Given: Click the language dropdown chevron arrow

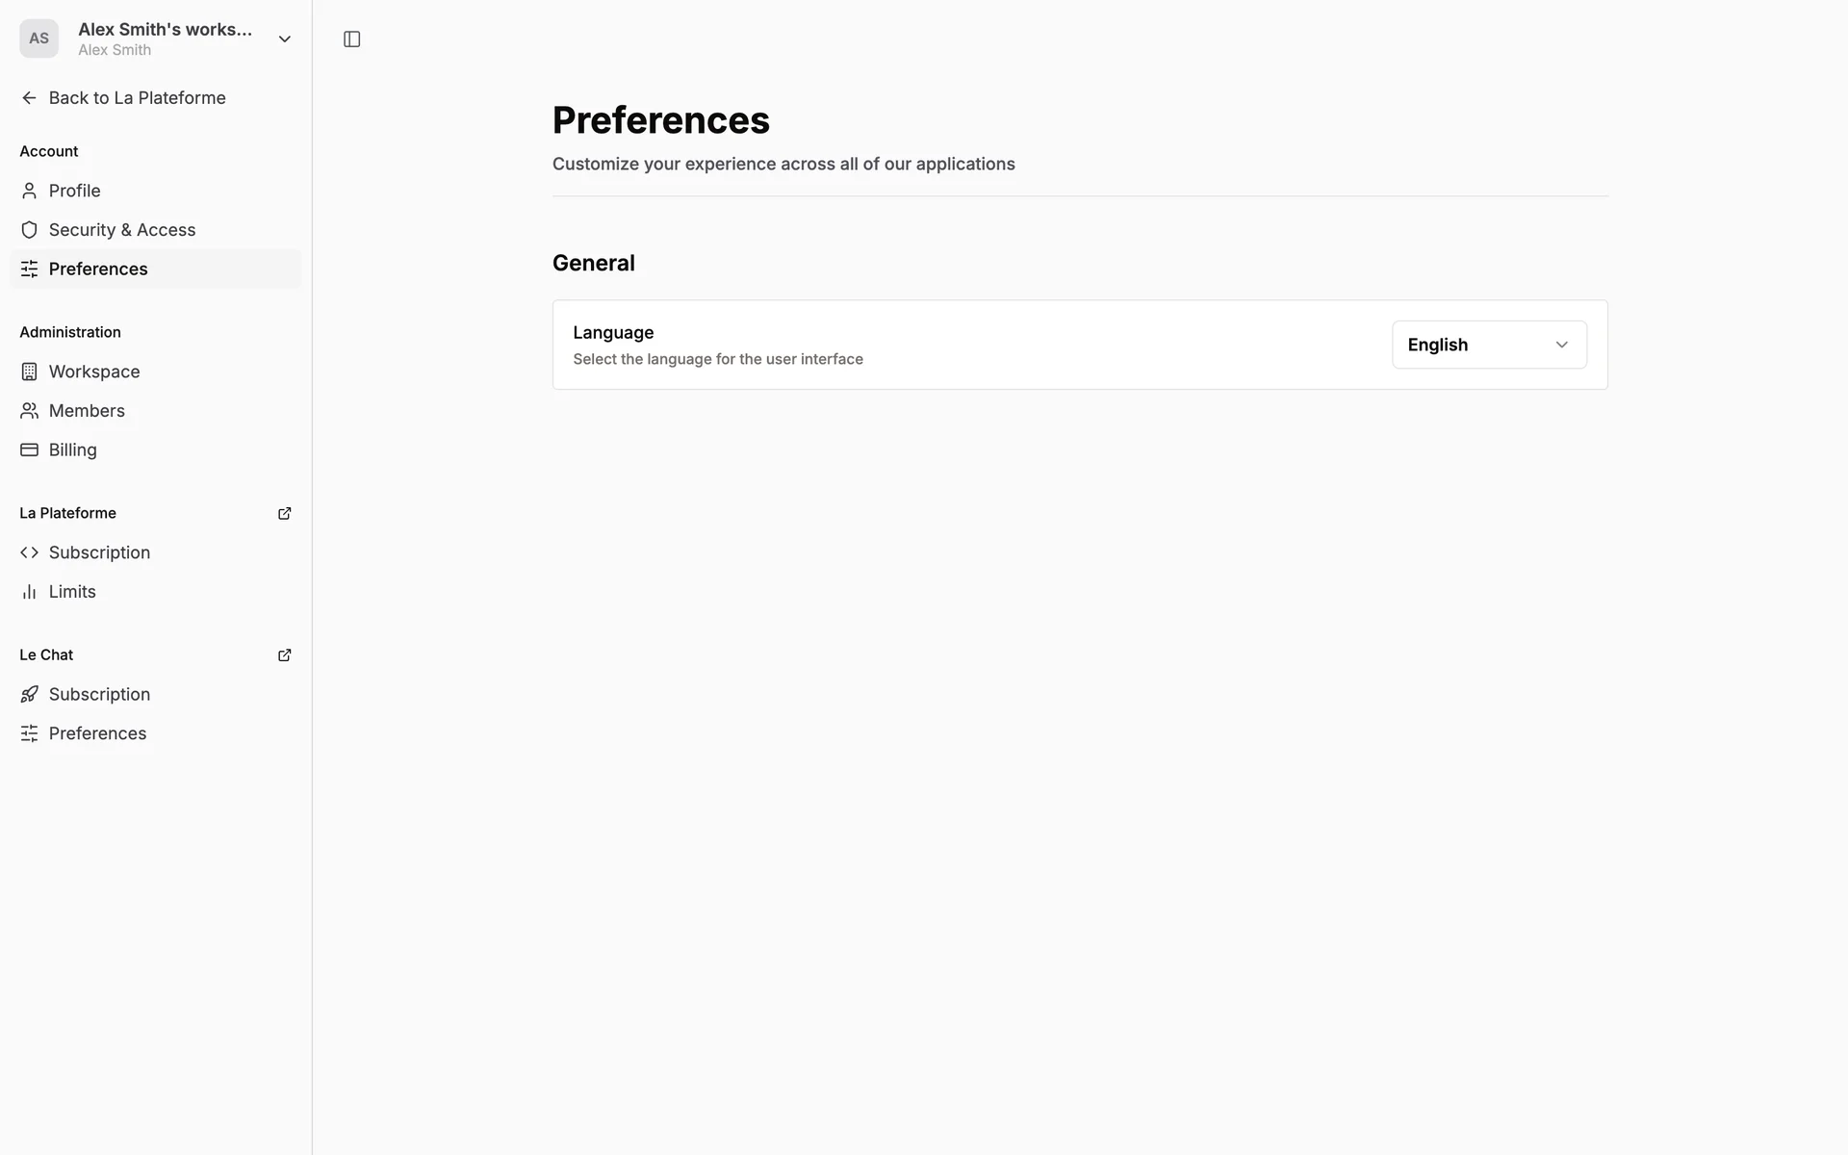Looking at the screenshot, I should [x=1561, y=345].
